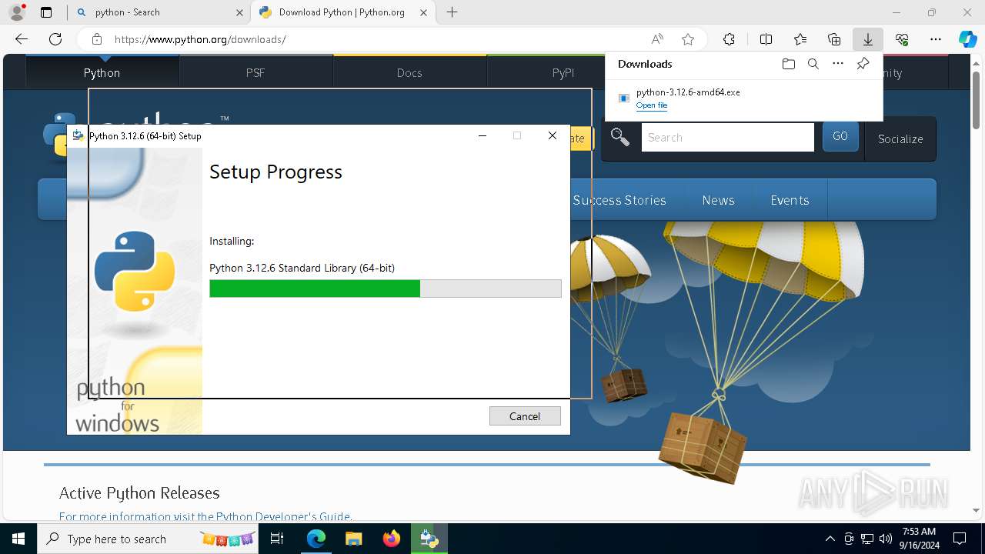
Task: Click the Windows taskbar search box
Action: click(x=148, y=539)
